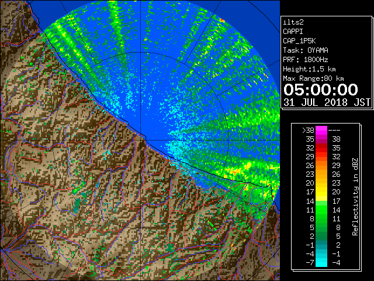The height and width of the screenshot is (281, 374).
Task: Click the Reflectivity in dBZ axis label
Action: click(355, 197)
